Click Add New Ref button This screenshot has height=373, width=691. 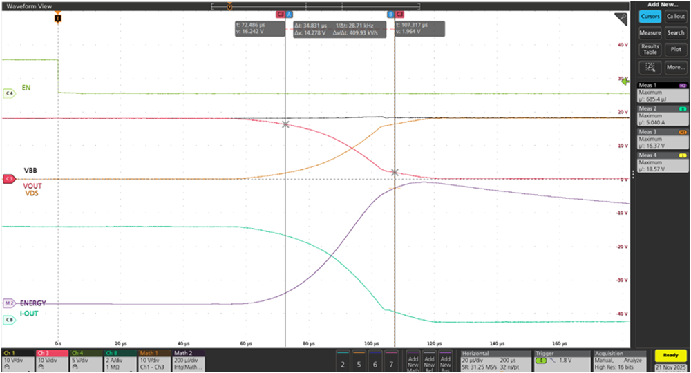click(429, 361)
